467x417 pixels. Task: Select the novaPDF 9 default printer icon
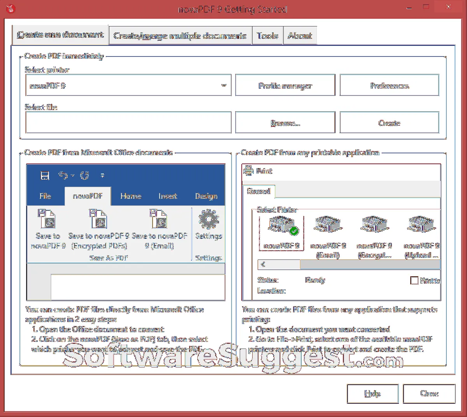pos(281,226)
